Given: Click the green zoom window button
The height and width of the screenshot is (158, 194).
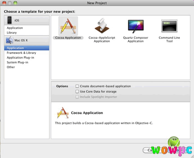Looking at the screenshot, I should click(x=15, y=3).
